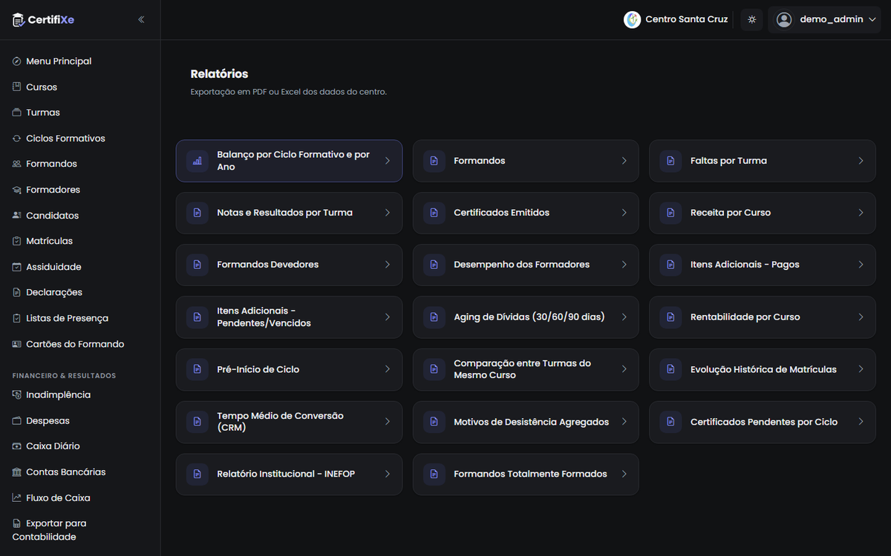Open the Aging de Dívidas report
This screenshot has width=891, height=556.
click(526, 317)
